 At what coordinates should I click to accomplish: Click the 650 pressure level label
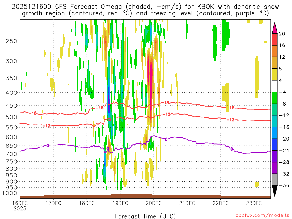click(11, 146)
